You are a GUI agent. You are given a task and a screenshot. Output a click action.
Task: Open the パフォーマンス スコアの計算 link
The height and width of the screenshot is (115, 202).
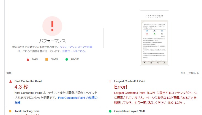76,47
